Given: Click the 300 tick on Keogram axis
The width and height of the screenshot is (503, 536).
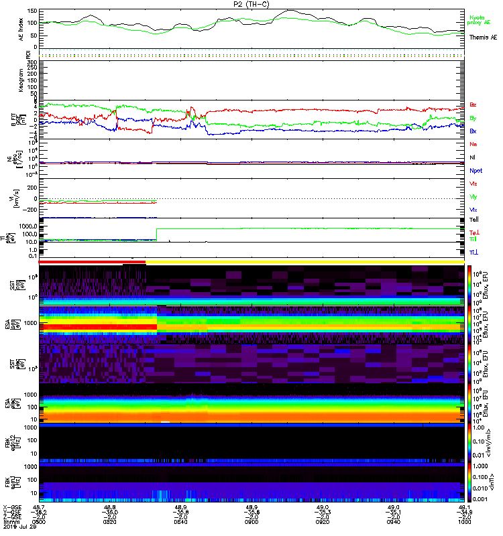Looking at the screenshot, I should click(32, 62).
